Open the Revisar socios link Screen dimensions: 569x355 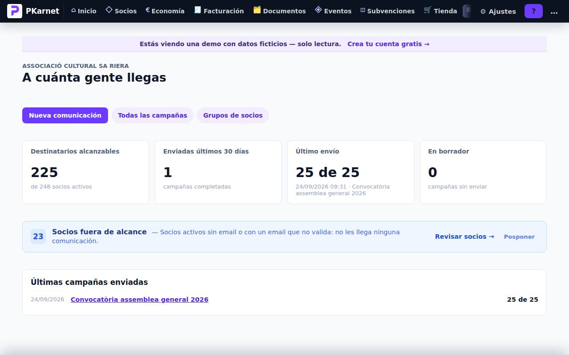pyautogui.click(x=465, y=237)
